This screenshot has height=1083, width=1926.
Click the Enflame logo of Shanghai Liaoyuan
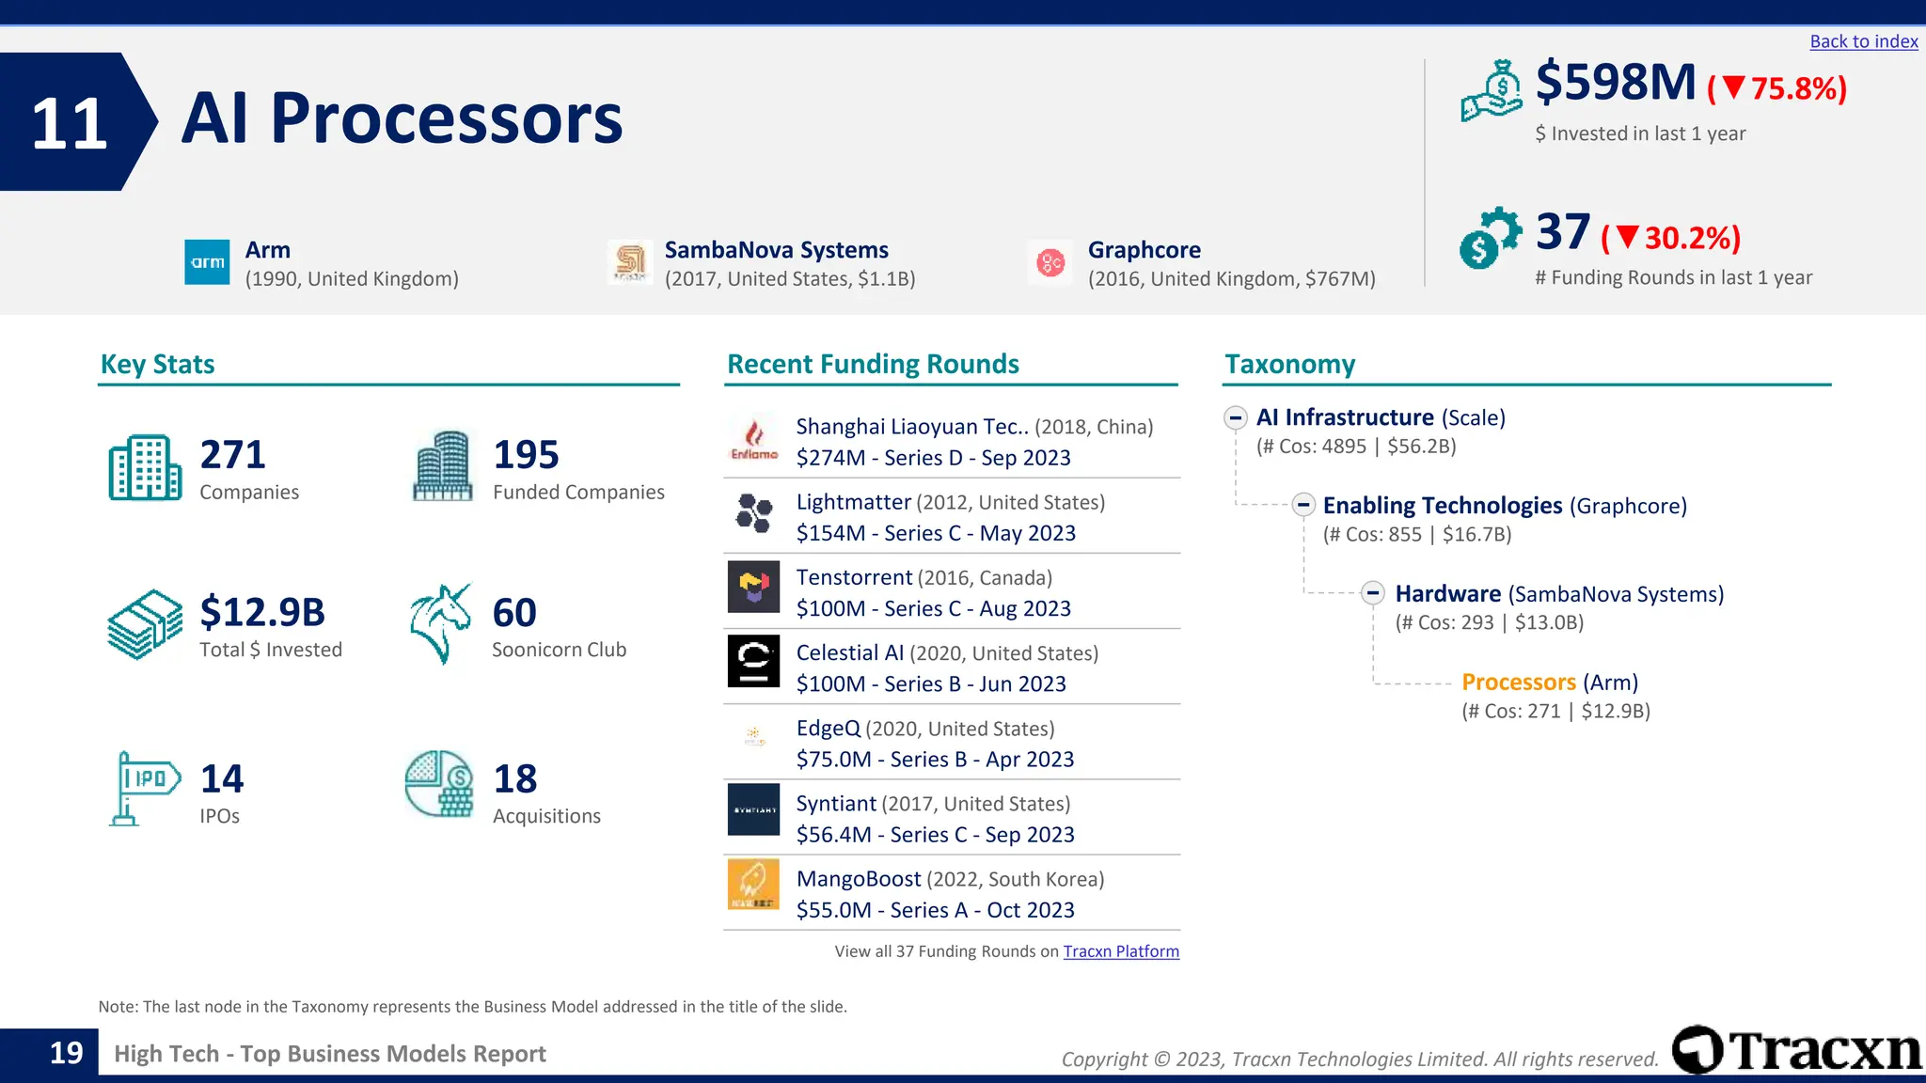tap(754, 440)
